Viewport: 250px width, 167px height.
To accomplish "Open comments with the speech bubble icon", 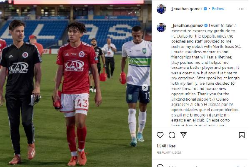I will click(x=172, y=135).
